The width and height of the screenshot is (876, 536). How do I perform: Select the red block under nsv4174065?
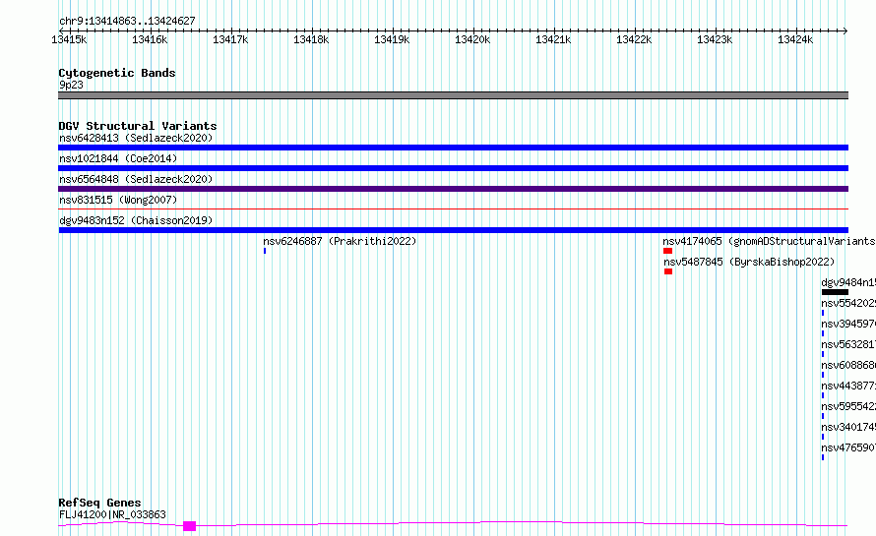tap(667, 251)
